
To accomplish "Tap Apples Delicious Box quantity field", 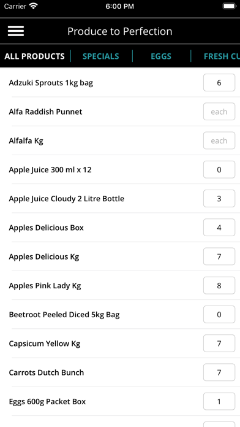I will pos(219,228).
